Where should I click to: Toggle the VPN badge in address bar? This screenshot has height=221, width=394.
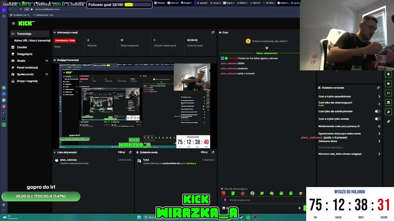(x=27, y=9)
